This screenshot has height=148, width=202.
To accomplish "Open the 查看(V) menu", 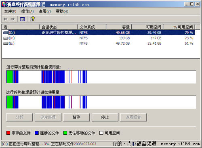I will 45,11.
